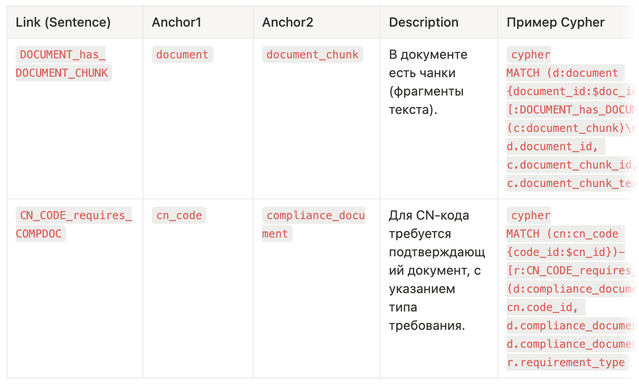Click the "Link (Sentence)" column header
Viewport: 639px width, 385px height.
tap(63, 22)
